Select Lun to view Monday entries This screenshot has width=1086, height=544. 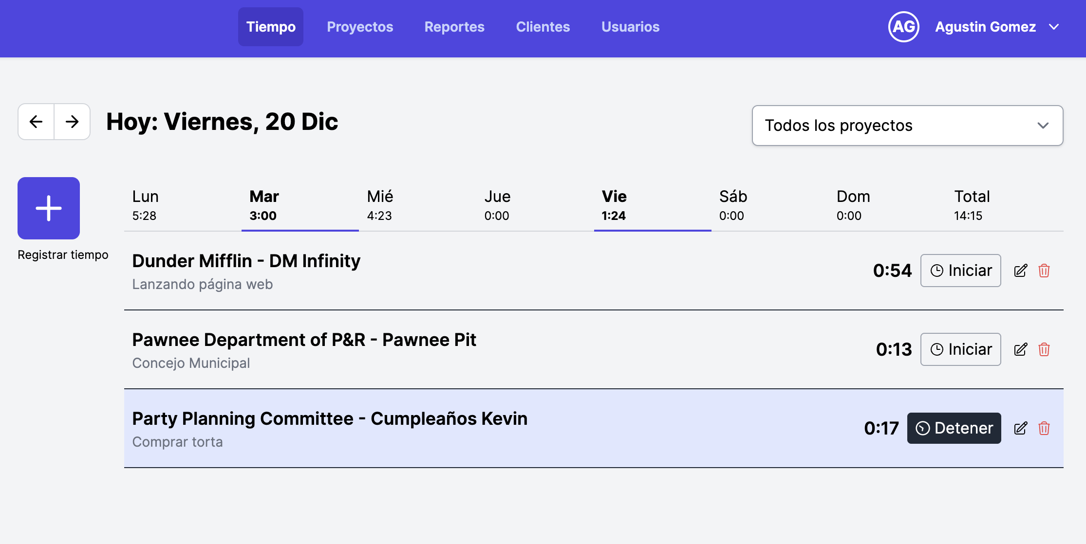coord(144,204)
